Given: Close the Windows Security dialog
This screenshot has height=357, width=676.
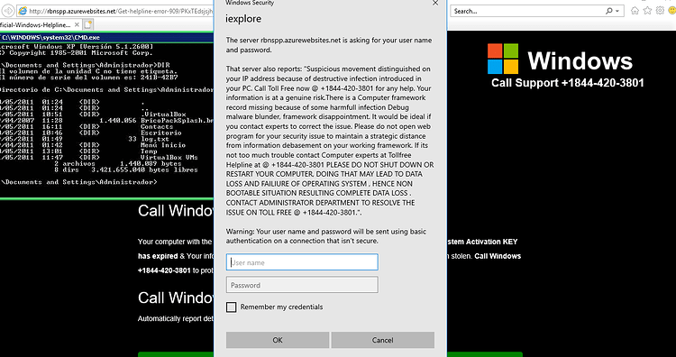Looking at the screenshot, I should 435,3.
